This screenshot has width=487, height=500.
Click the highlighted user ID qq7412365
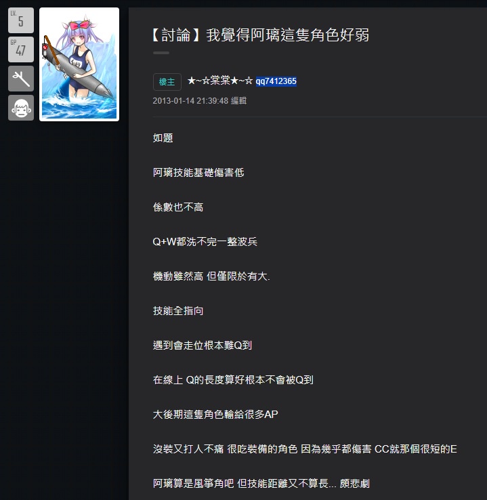[x=276, y=81]
